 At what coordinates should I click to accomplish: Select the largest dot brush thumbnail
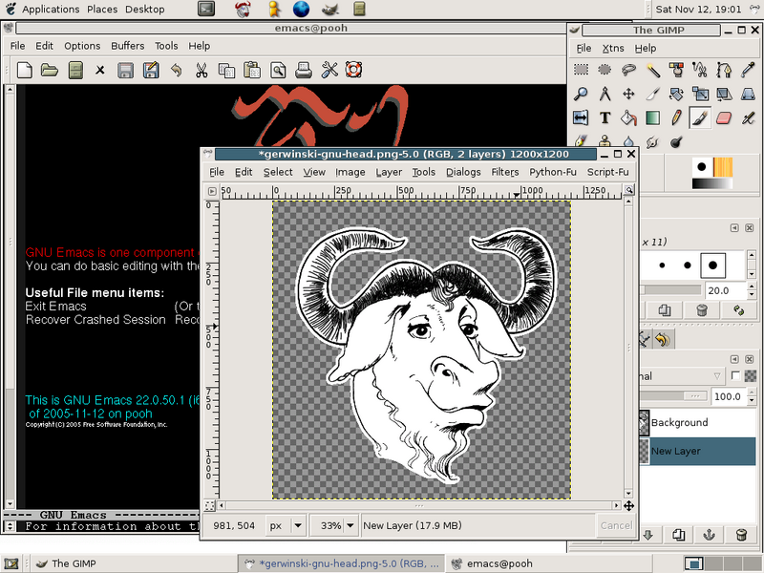(713, 265)
